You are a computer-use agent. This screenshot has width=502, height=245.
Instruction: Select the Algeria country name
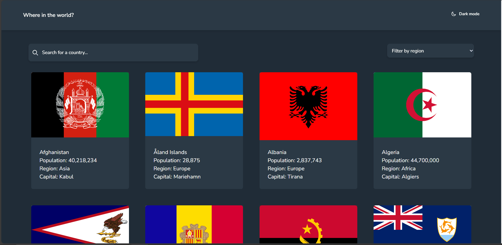coord(390,152)
